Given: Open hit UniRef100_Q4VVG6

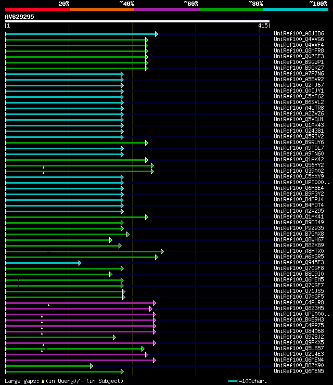Looking at the screenshot, I should click(x=299, y=39).
